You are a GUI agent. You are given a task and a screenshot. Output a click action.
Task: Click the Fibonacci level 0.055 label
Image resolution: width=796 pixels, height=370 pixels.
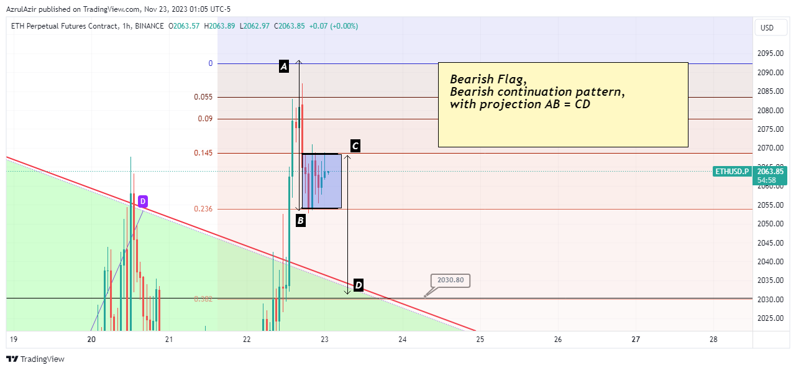pyautogui.click(x=203, y=97)
